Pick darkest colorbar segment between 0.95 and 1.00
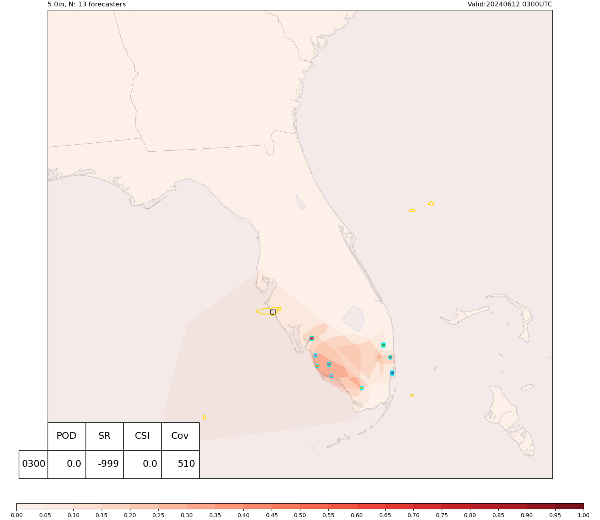Image resolution: width=600 pixels, height=520 pixels. [x=570, y=506]
